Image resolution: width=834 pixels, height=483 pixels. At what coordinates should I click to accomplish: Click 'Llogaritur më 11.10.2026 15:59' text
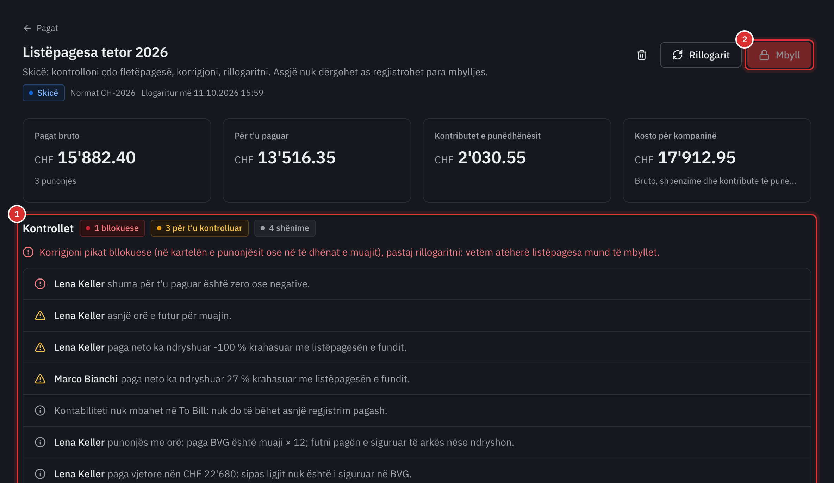202,93
